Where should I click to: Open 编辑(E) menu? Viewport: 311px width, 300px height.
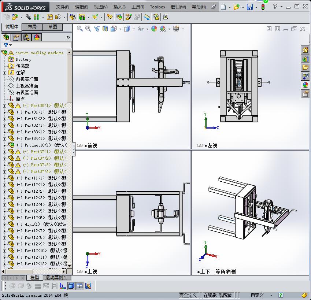[x=82, y=7]
